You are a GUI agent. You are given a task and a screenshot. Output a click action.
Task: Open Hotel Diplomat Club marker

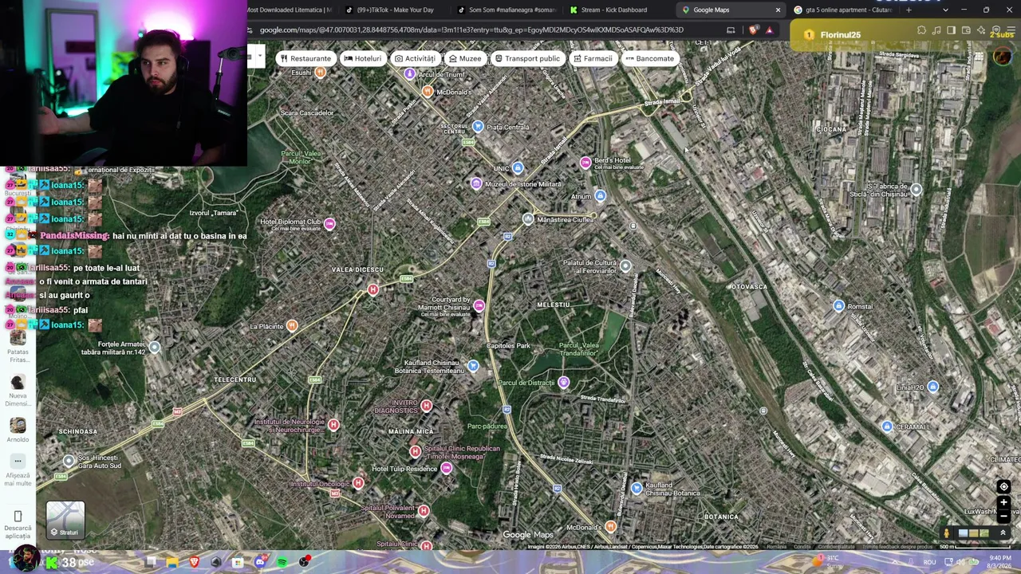tap(329, 223)
